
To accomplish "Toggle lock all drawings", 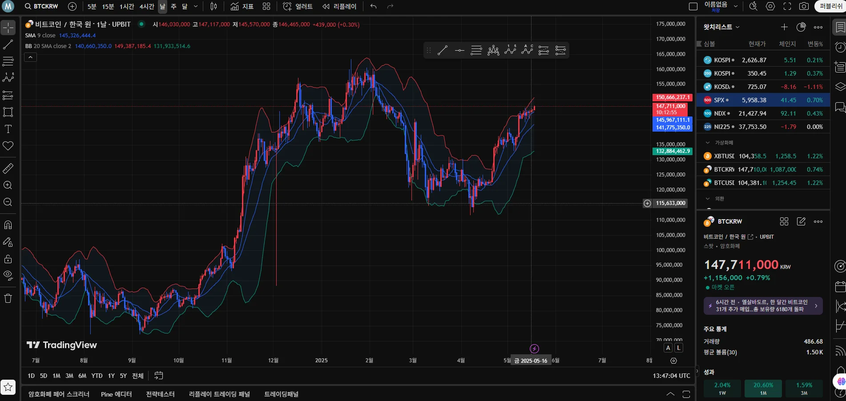I will [x=8, y=259].
